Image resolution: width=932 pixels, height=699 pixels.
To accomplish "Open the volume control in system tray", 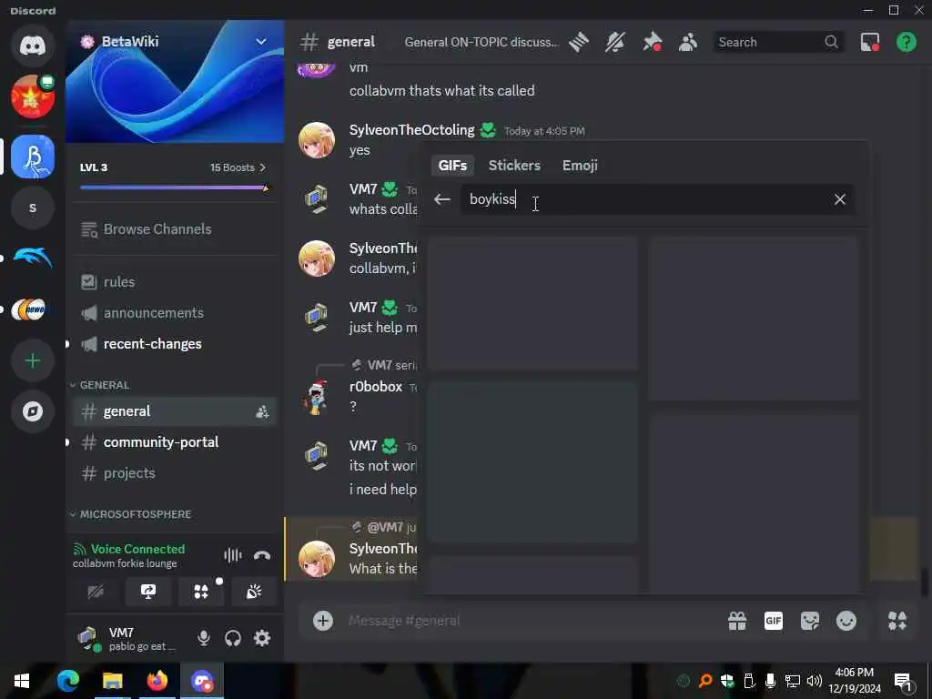I will coord(814,681).
